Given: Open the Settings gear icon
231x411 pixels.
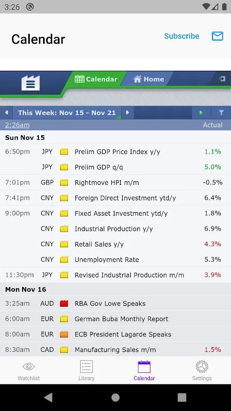Looking at the screenshot, I should point(202,366).
